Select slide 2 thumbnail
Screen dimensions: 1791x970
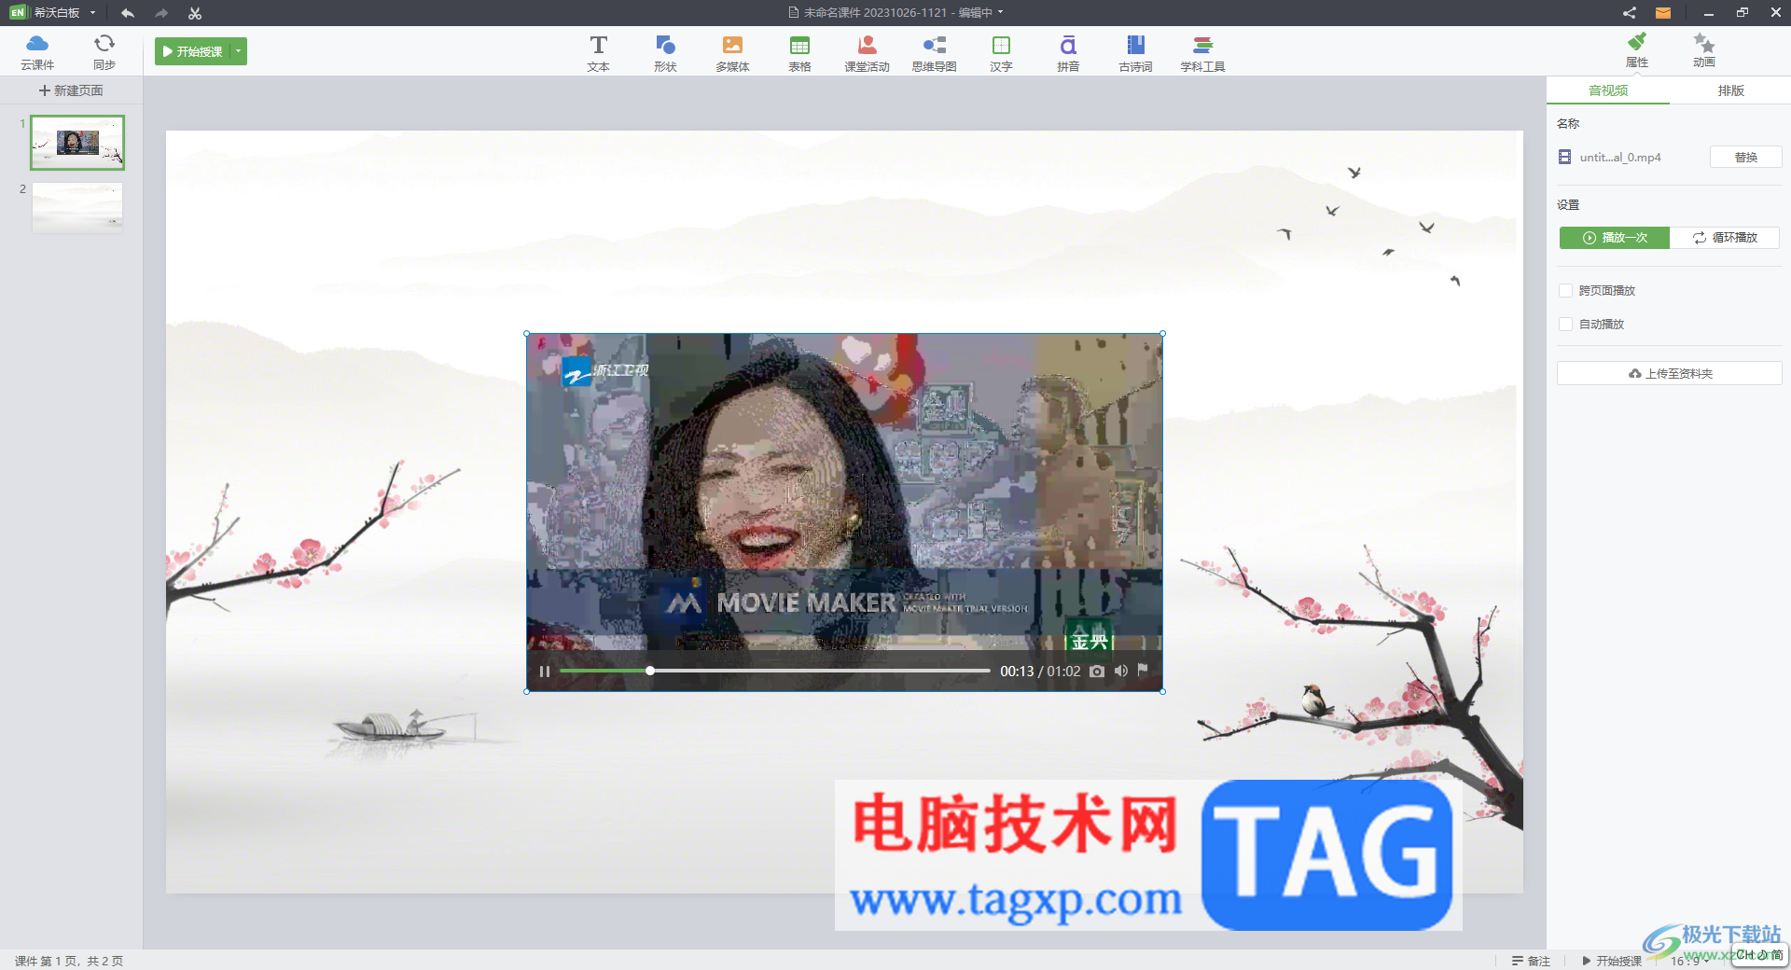[77, 207]
